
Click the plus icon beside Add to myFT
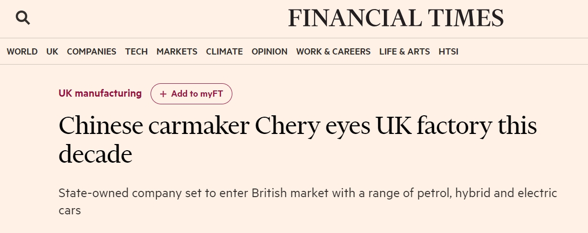(x=163, y=94)
